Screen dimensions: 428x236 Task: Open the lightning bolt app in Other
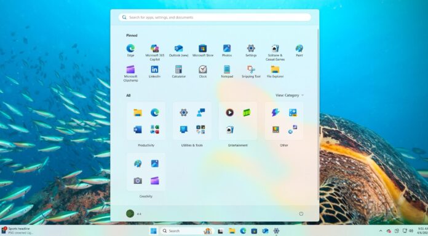tap(275, 112)
